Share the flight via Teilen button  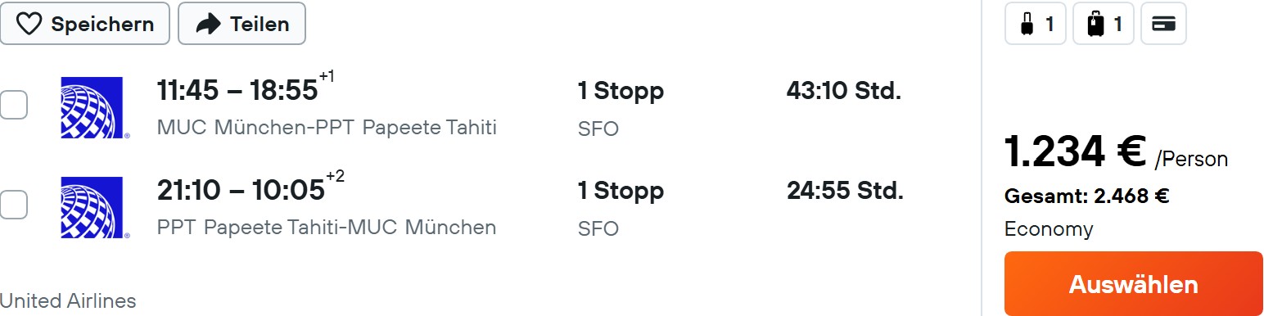click(x=242, y=24)
